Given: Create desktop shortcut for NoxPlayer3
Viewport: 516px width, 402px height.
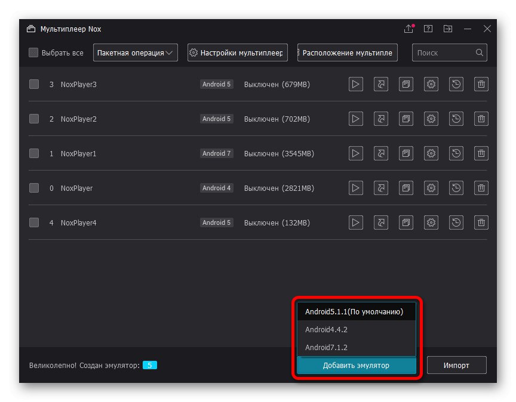Looking at the screenshot, I should [381, 84].
